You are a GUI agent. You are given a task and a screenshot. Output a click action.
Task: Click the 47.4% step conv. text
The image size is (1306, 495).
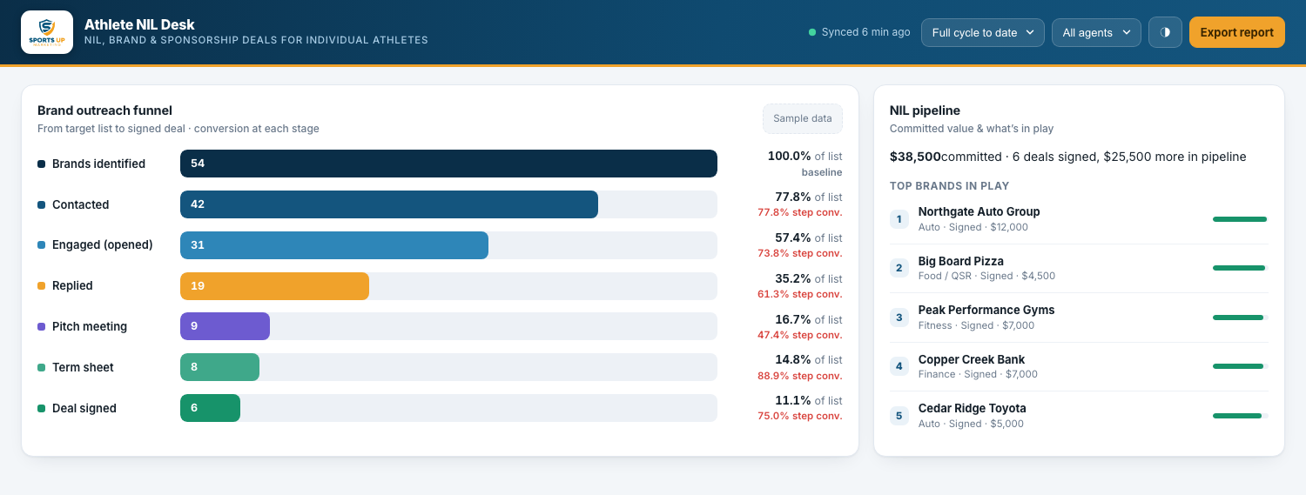[x=800, y=335]
